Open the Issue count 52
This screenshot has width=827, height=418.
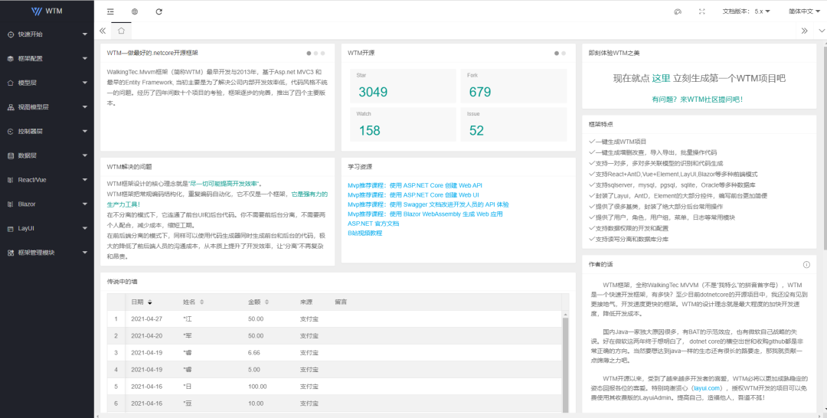tap(476, 130)
